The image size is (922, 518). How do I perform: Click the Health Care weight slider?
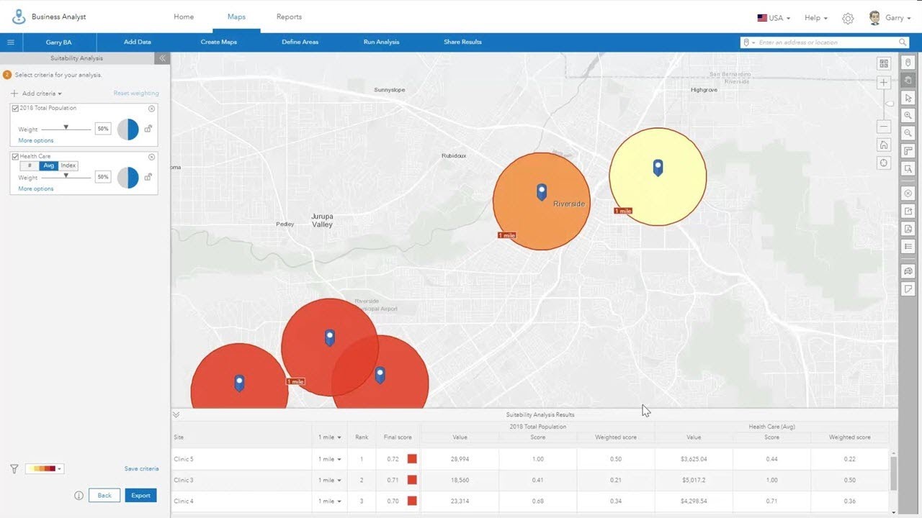pyautogui.click(x=66, y=176)
